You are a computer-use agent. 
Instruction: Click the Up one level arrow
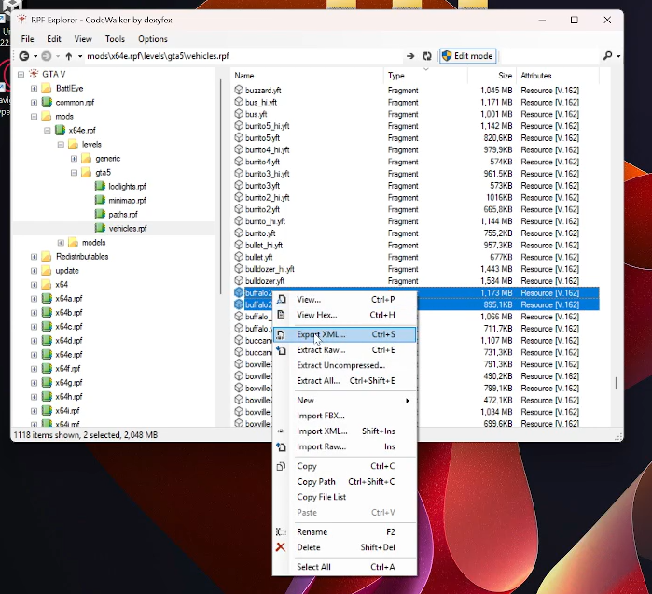point(69,56)
